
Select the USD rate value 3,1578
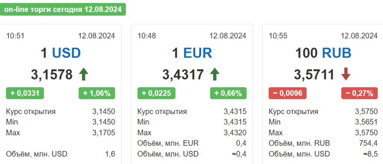[52, 75]
